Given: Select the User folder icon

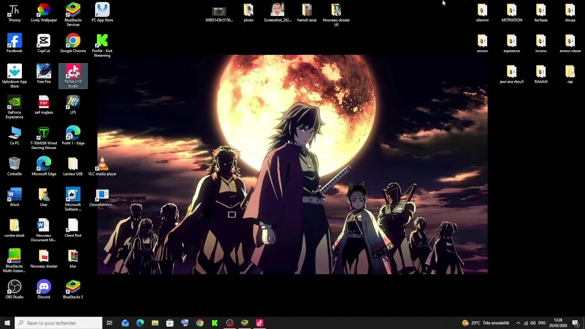Looking at the screenshot, I should (x=44, y=197).
